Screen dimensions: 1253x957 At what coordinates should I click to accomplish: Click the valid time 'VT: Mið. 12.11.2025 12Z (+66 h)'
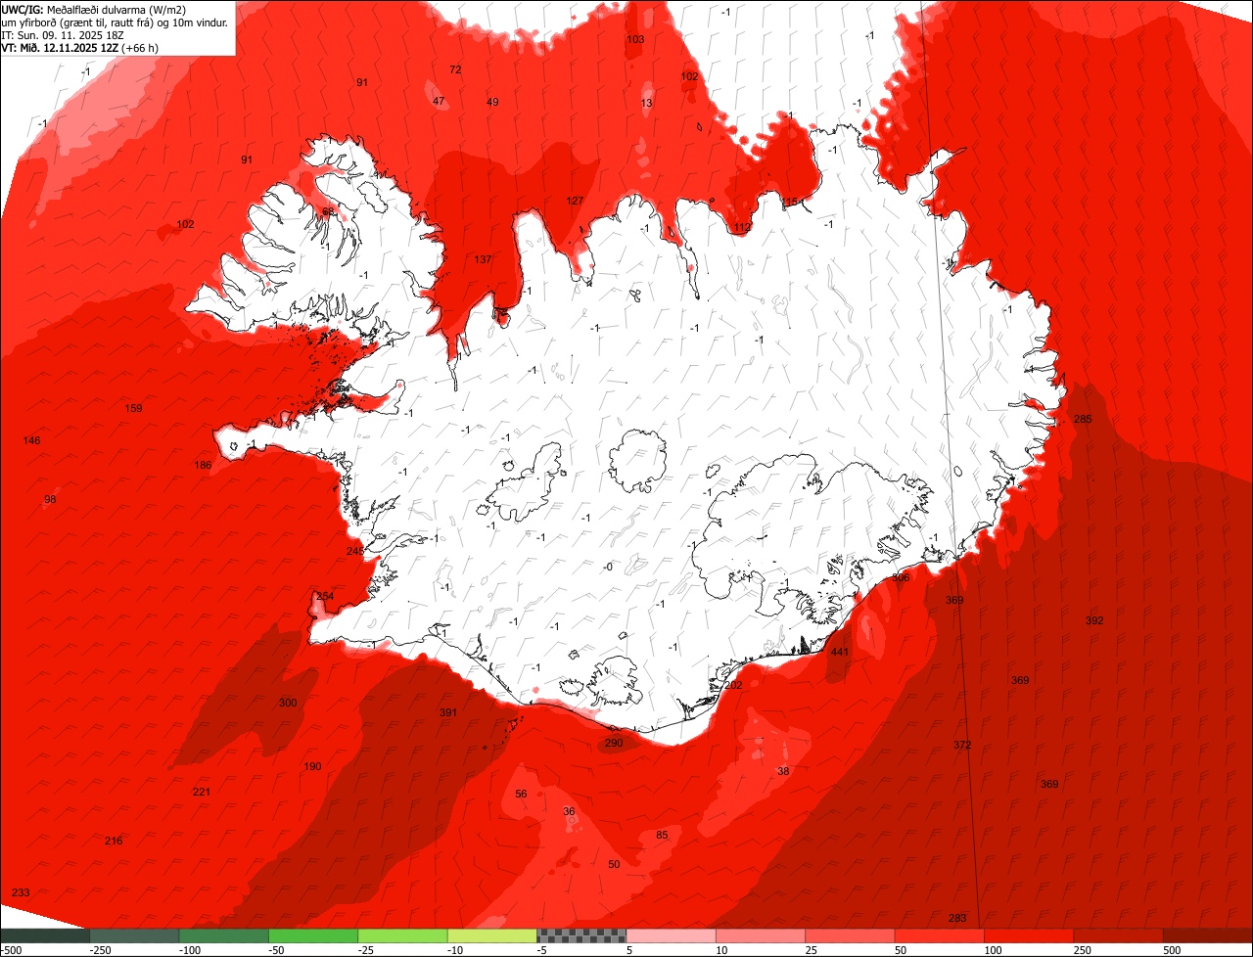point(81,47)
